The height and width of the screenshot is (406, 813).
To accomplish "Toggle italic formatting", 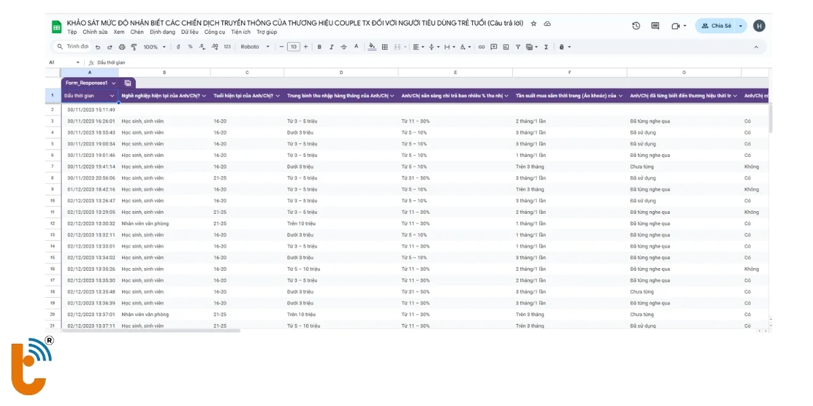I will [x=331, y=47].
